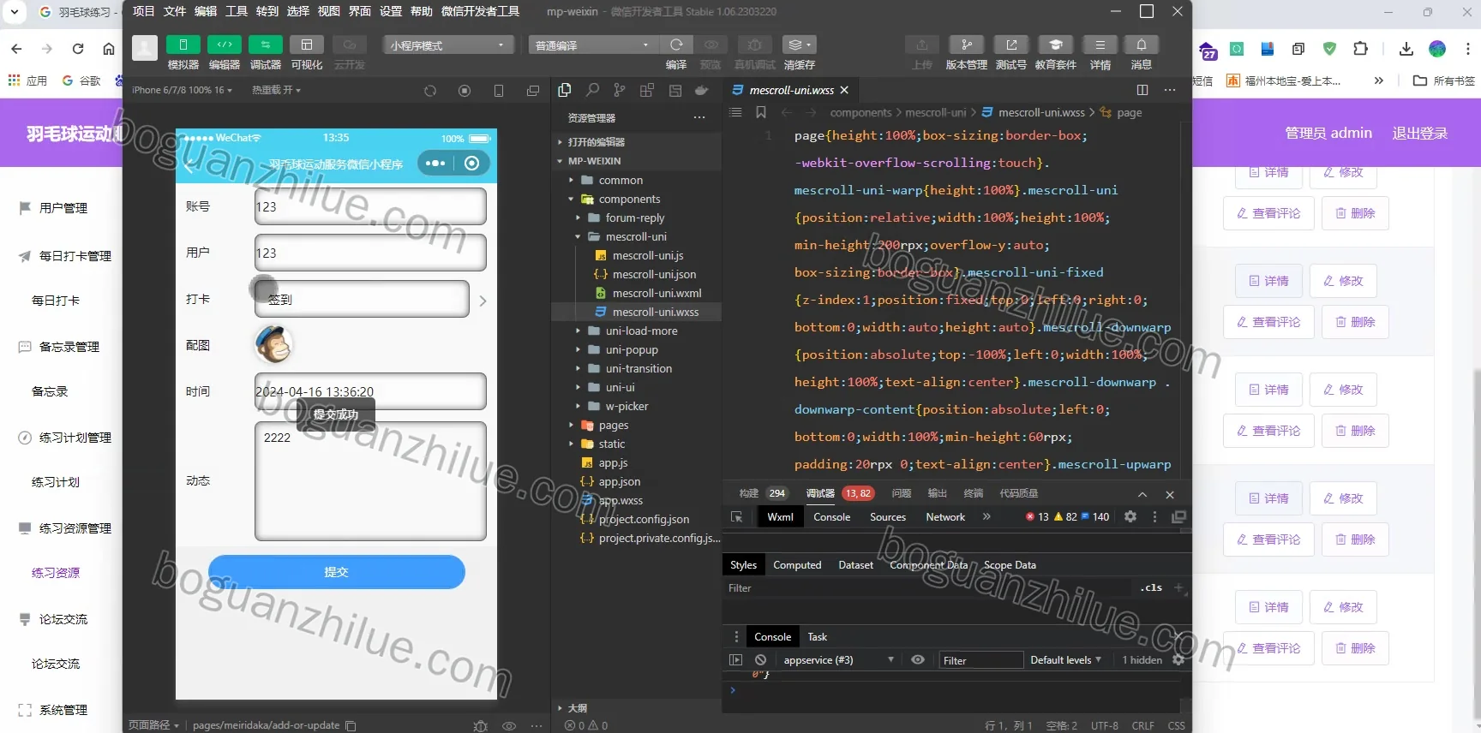Click the console Filter input

click(x=980, y=660)
